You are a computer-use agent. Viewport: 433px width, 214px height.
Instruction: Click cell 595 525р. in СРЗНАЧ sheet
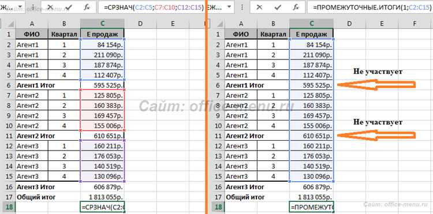(102, 85)
